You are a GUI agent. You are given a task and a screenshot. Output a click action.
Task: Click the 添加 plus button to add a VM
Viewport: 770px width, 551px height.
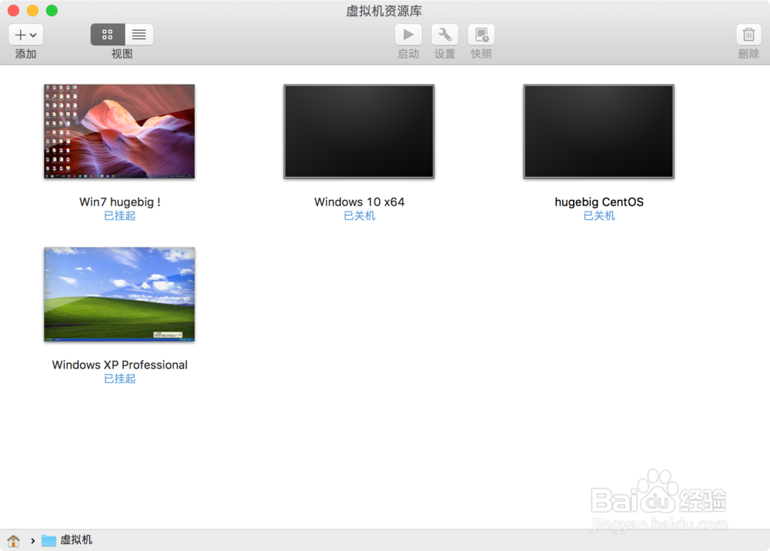(x=21, y=34)
